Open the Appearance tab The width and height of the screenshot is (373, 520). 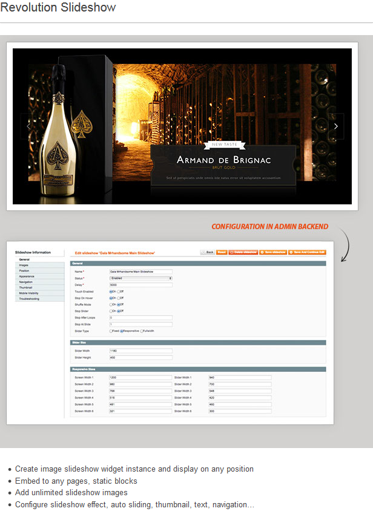click(27, 276)
